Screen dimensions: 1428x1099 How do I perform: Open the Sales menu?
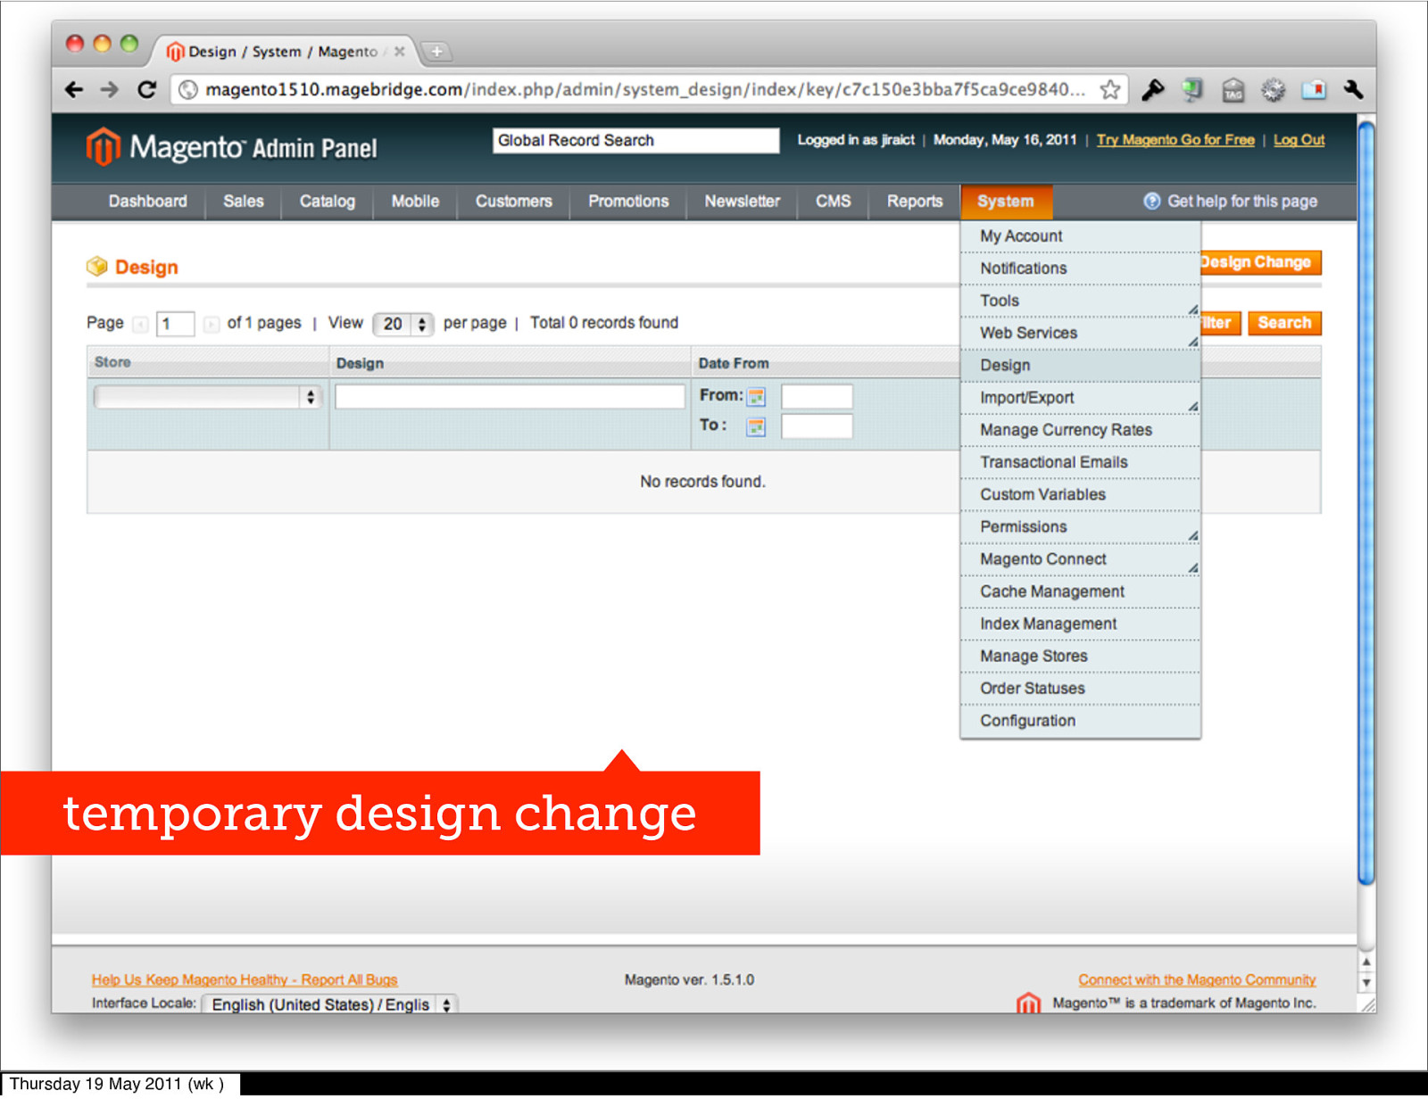tap(244, 202)
